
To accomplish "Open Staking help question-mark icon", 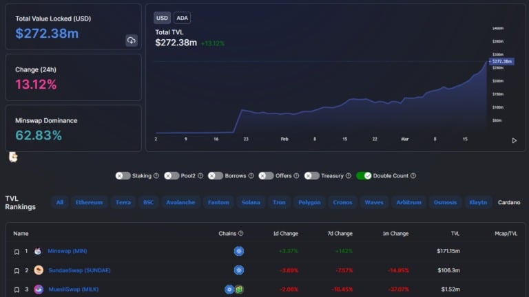I will [x=156, y=176].
